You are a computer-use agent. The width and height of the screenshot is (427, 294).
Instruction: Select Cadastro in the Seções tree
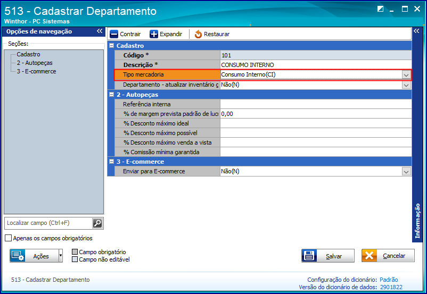(x=28, y=54)
